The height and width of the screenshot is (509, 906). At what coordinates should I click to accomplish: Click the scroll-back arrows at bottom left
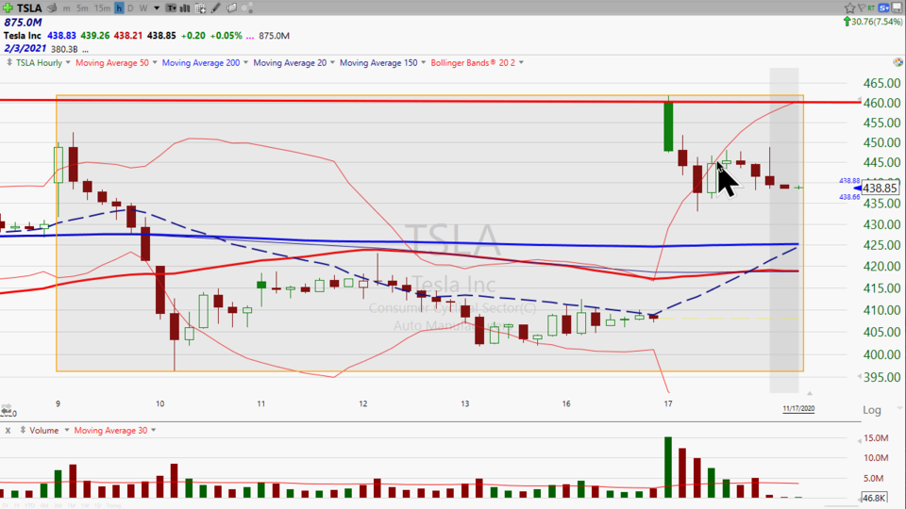click(6, 408)
